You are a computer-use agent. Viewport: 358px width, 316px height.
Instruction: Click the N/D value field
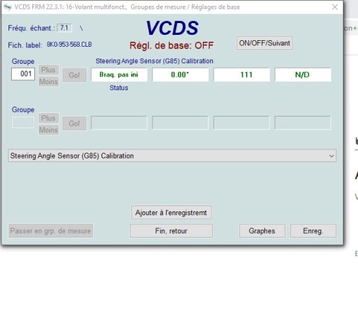(303, 74)
